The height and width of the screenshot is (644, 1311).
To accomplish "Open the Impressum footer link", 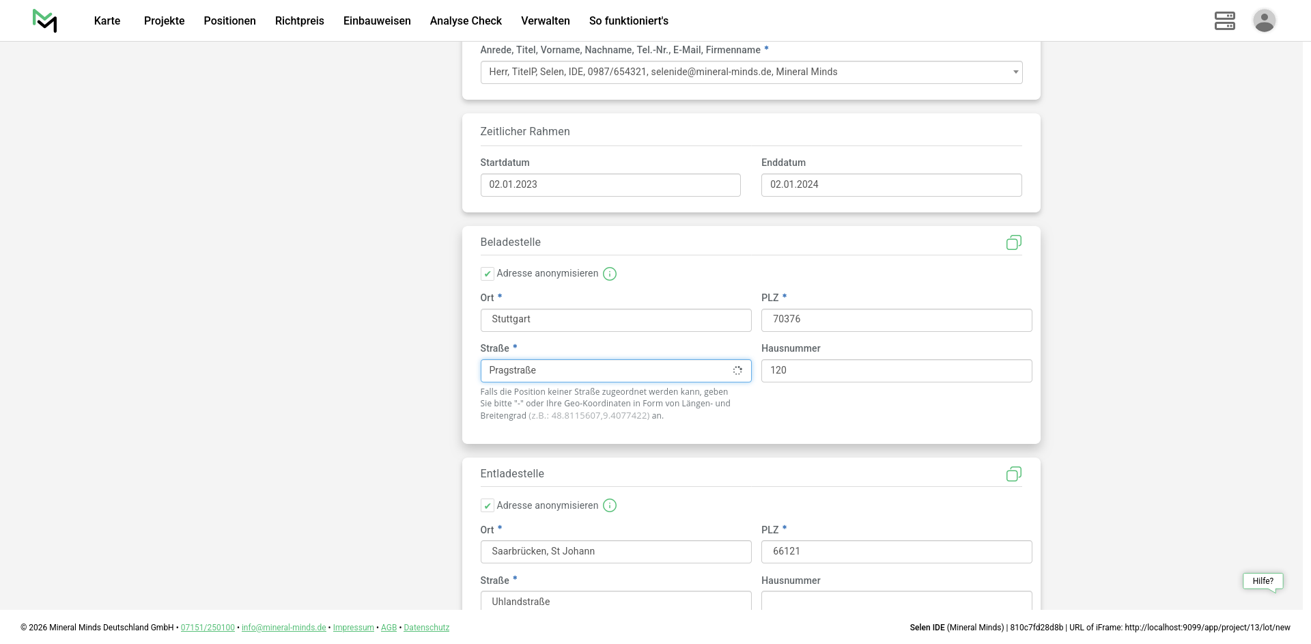I will pos(353,628).
